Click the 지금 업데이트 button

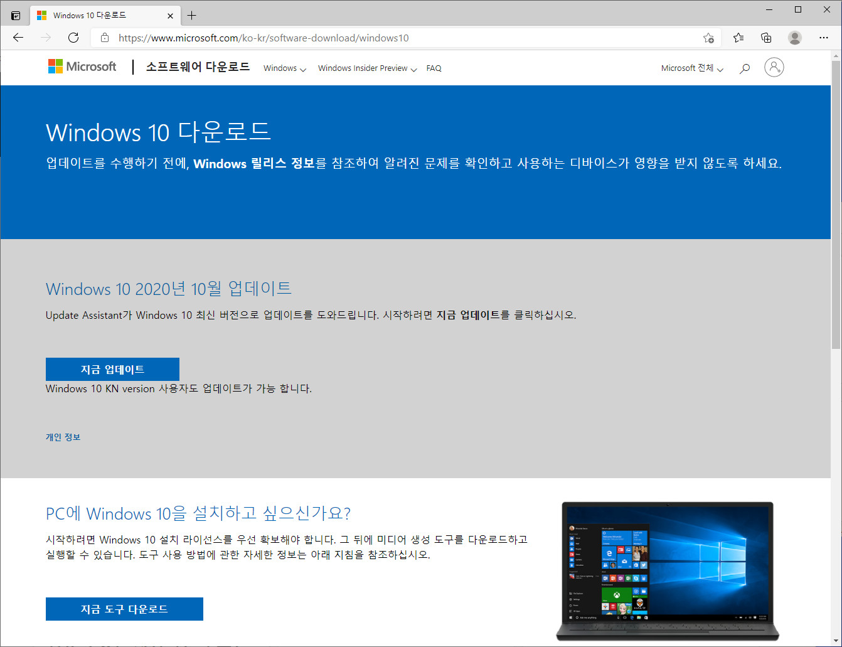112,369
